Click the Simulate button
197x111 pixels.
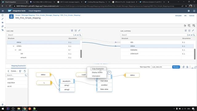[x=178, y=16]
